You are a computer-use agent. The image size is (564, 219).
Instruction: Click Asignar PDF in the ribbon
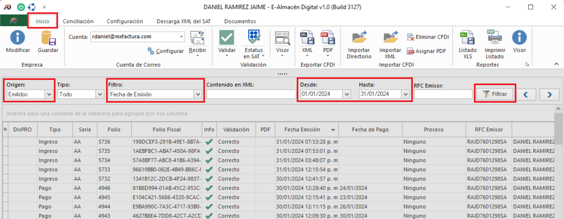point(427,51)
